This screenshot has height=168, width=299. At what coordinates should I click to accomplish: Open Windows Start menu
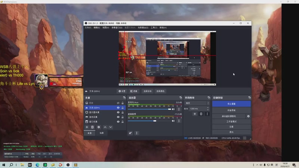tap(4, 165)
